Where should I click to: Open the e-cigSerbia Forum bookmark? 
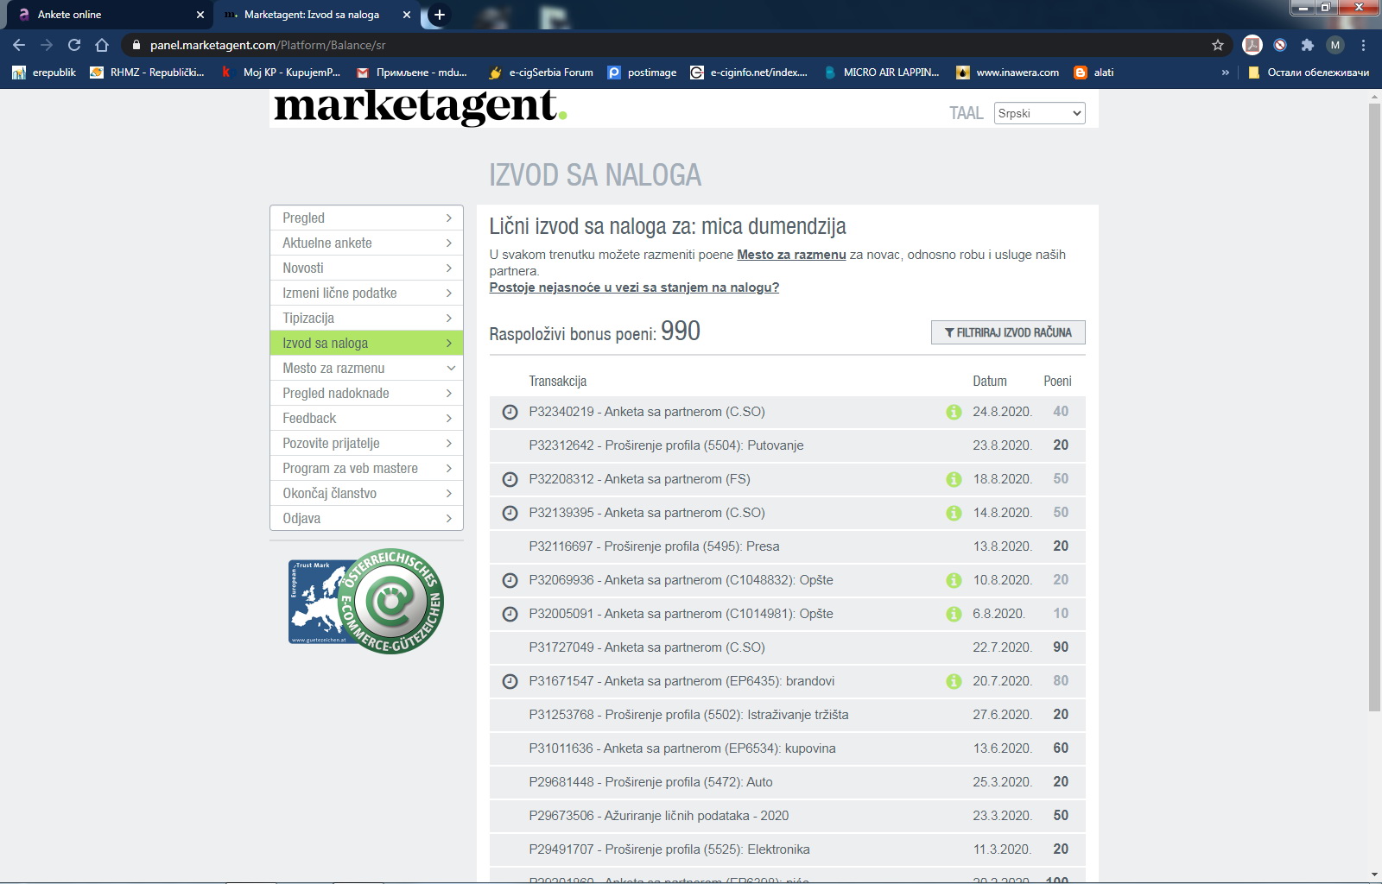point(541,73)
